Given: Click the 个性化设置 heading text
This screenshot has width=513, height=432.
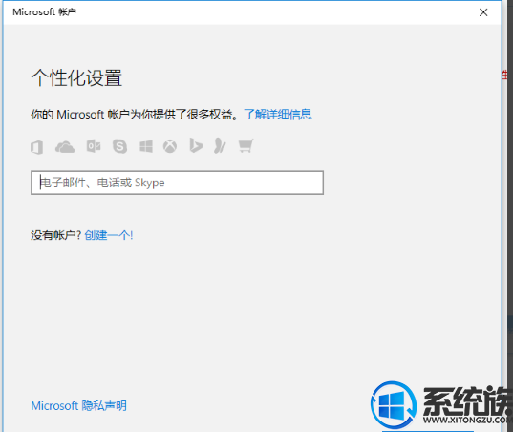Looking at the screenshot, I should coord(76,77).
